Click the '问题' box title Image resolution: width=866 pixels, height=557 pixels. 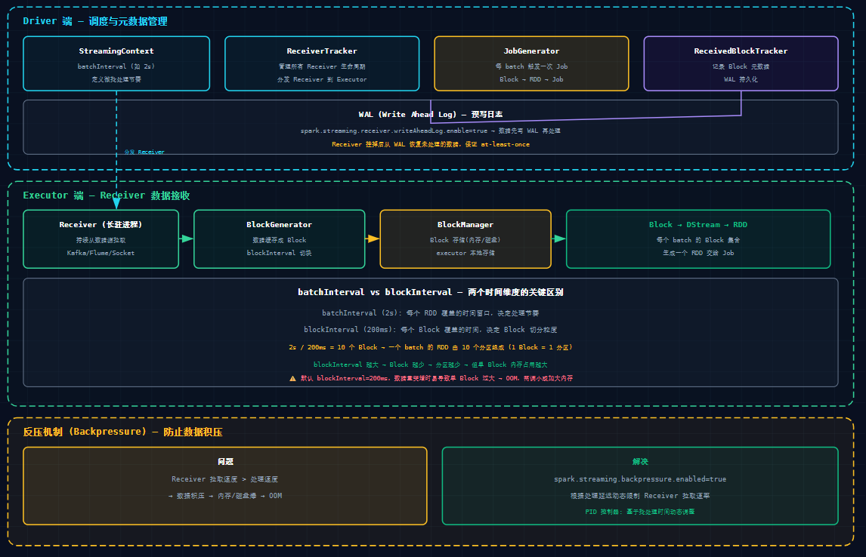(x=225, y=462)
